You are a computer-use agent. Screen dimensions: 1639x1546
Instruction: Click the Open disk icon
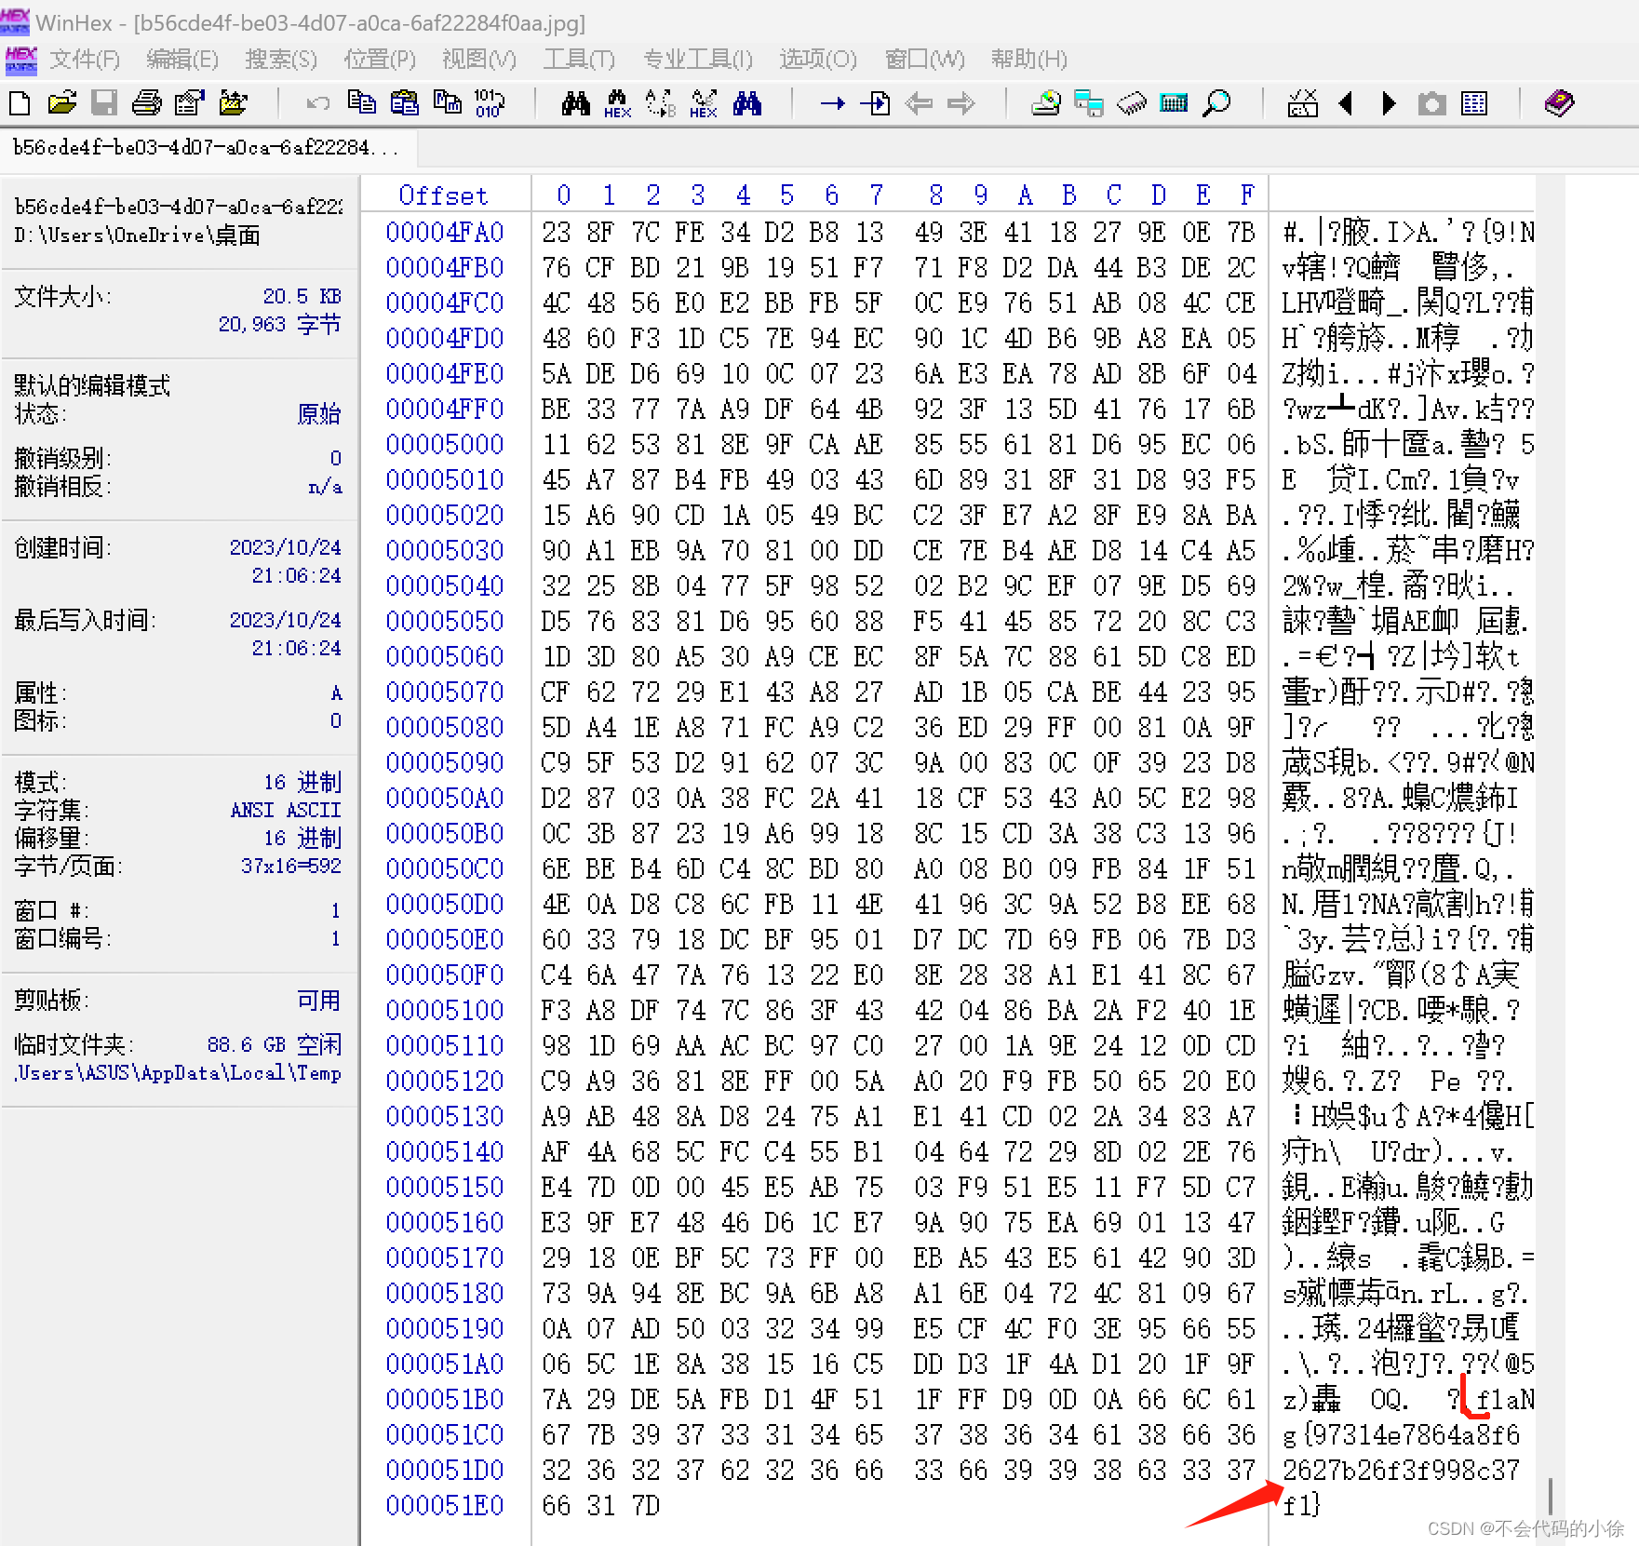[1046, 102]
